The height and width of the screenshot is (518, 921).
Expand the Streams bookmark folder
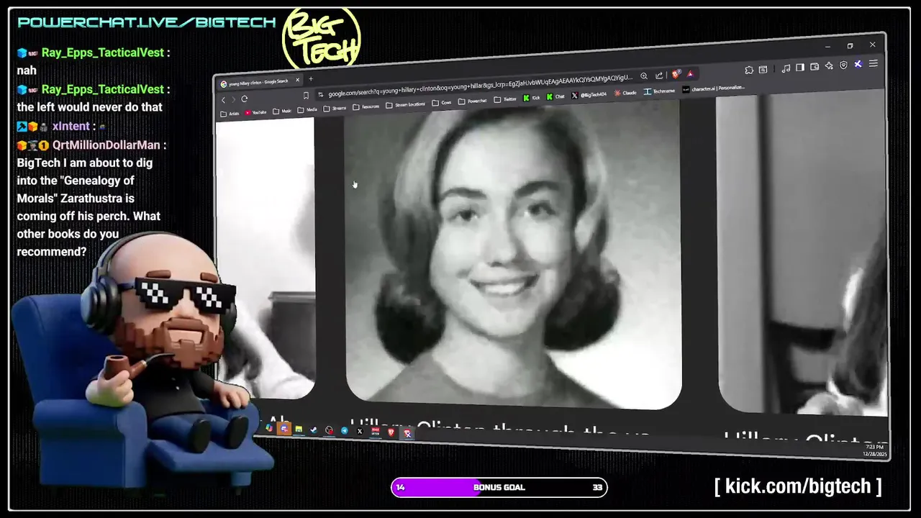335,109
